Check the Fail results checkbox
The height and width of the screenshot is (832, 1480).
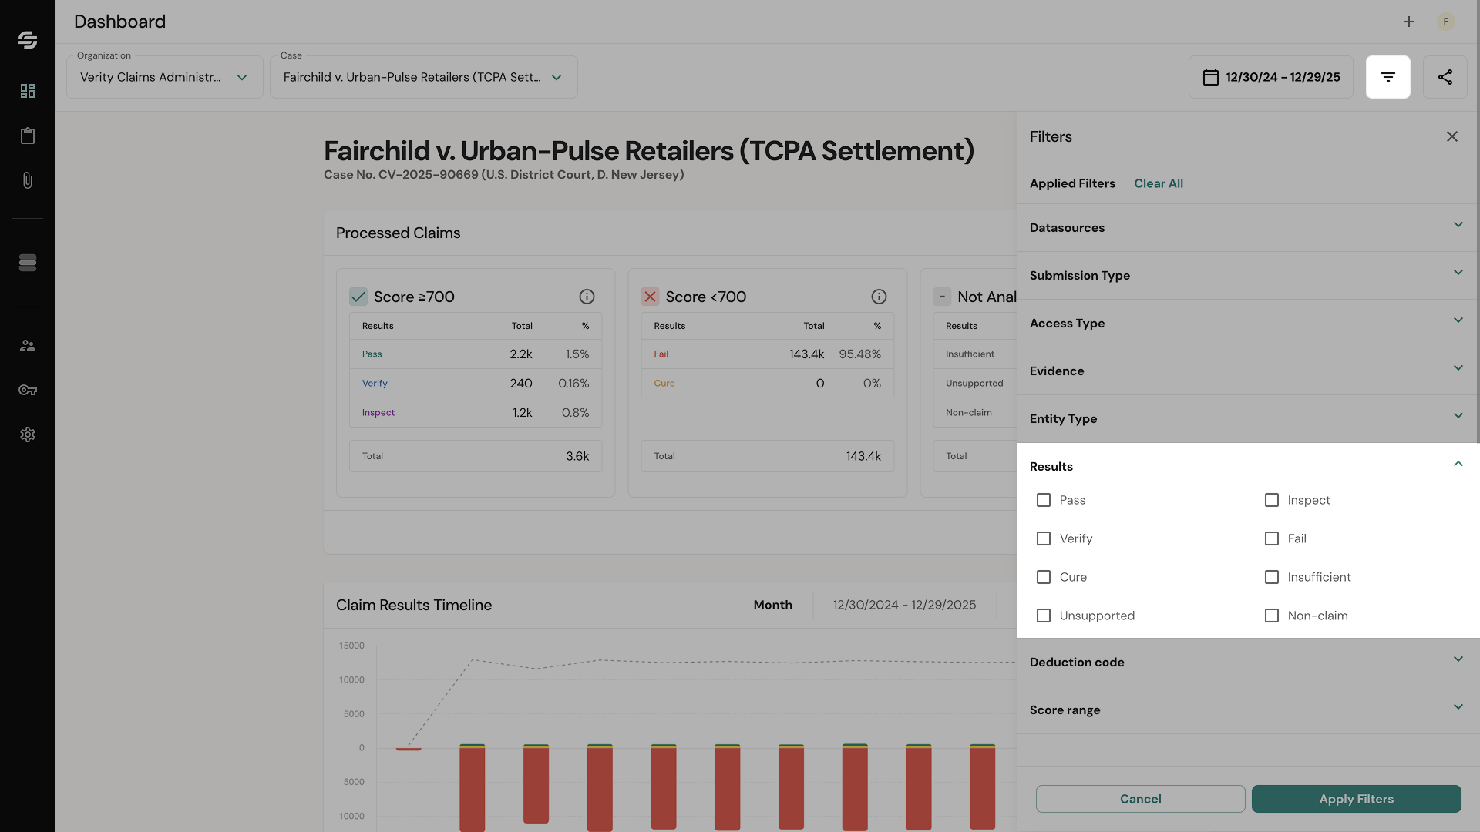click(1272, 538)
